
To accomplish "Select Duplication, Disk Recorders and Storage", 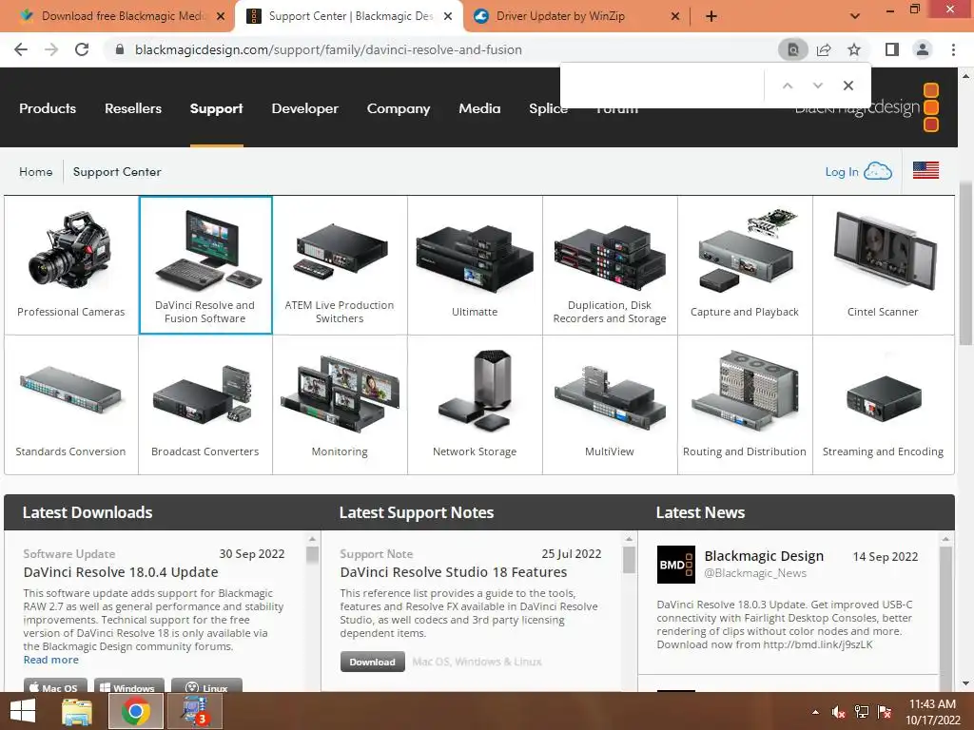I will (610, 265).
